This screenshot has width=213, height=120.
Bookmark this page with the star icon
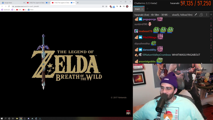(x=106, y=6)
